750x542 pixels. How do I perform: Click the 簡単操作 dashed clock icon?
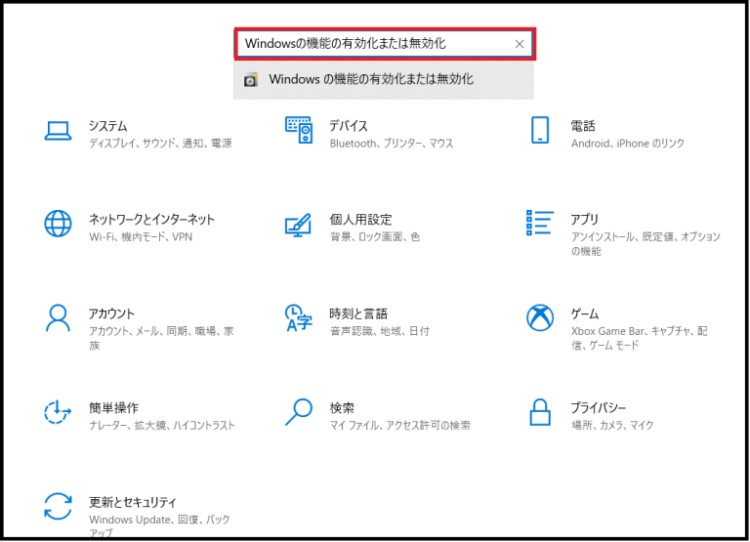click(58, 411)
